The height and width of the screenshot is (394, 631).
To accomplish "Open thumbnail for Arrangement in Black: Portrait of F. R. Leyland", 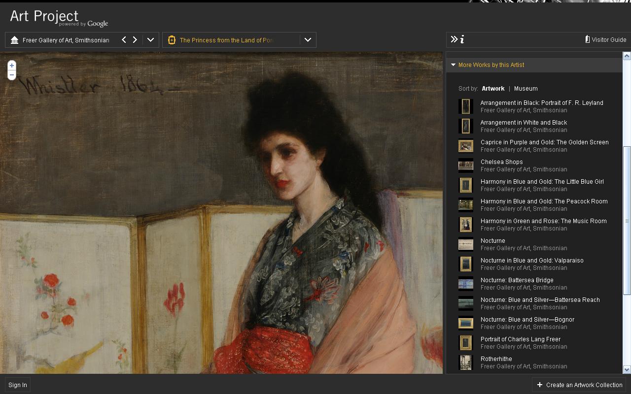I will click(x=465, y=106).
